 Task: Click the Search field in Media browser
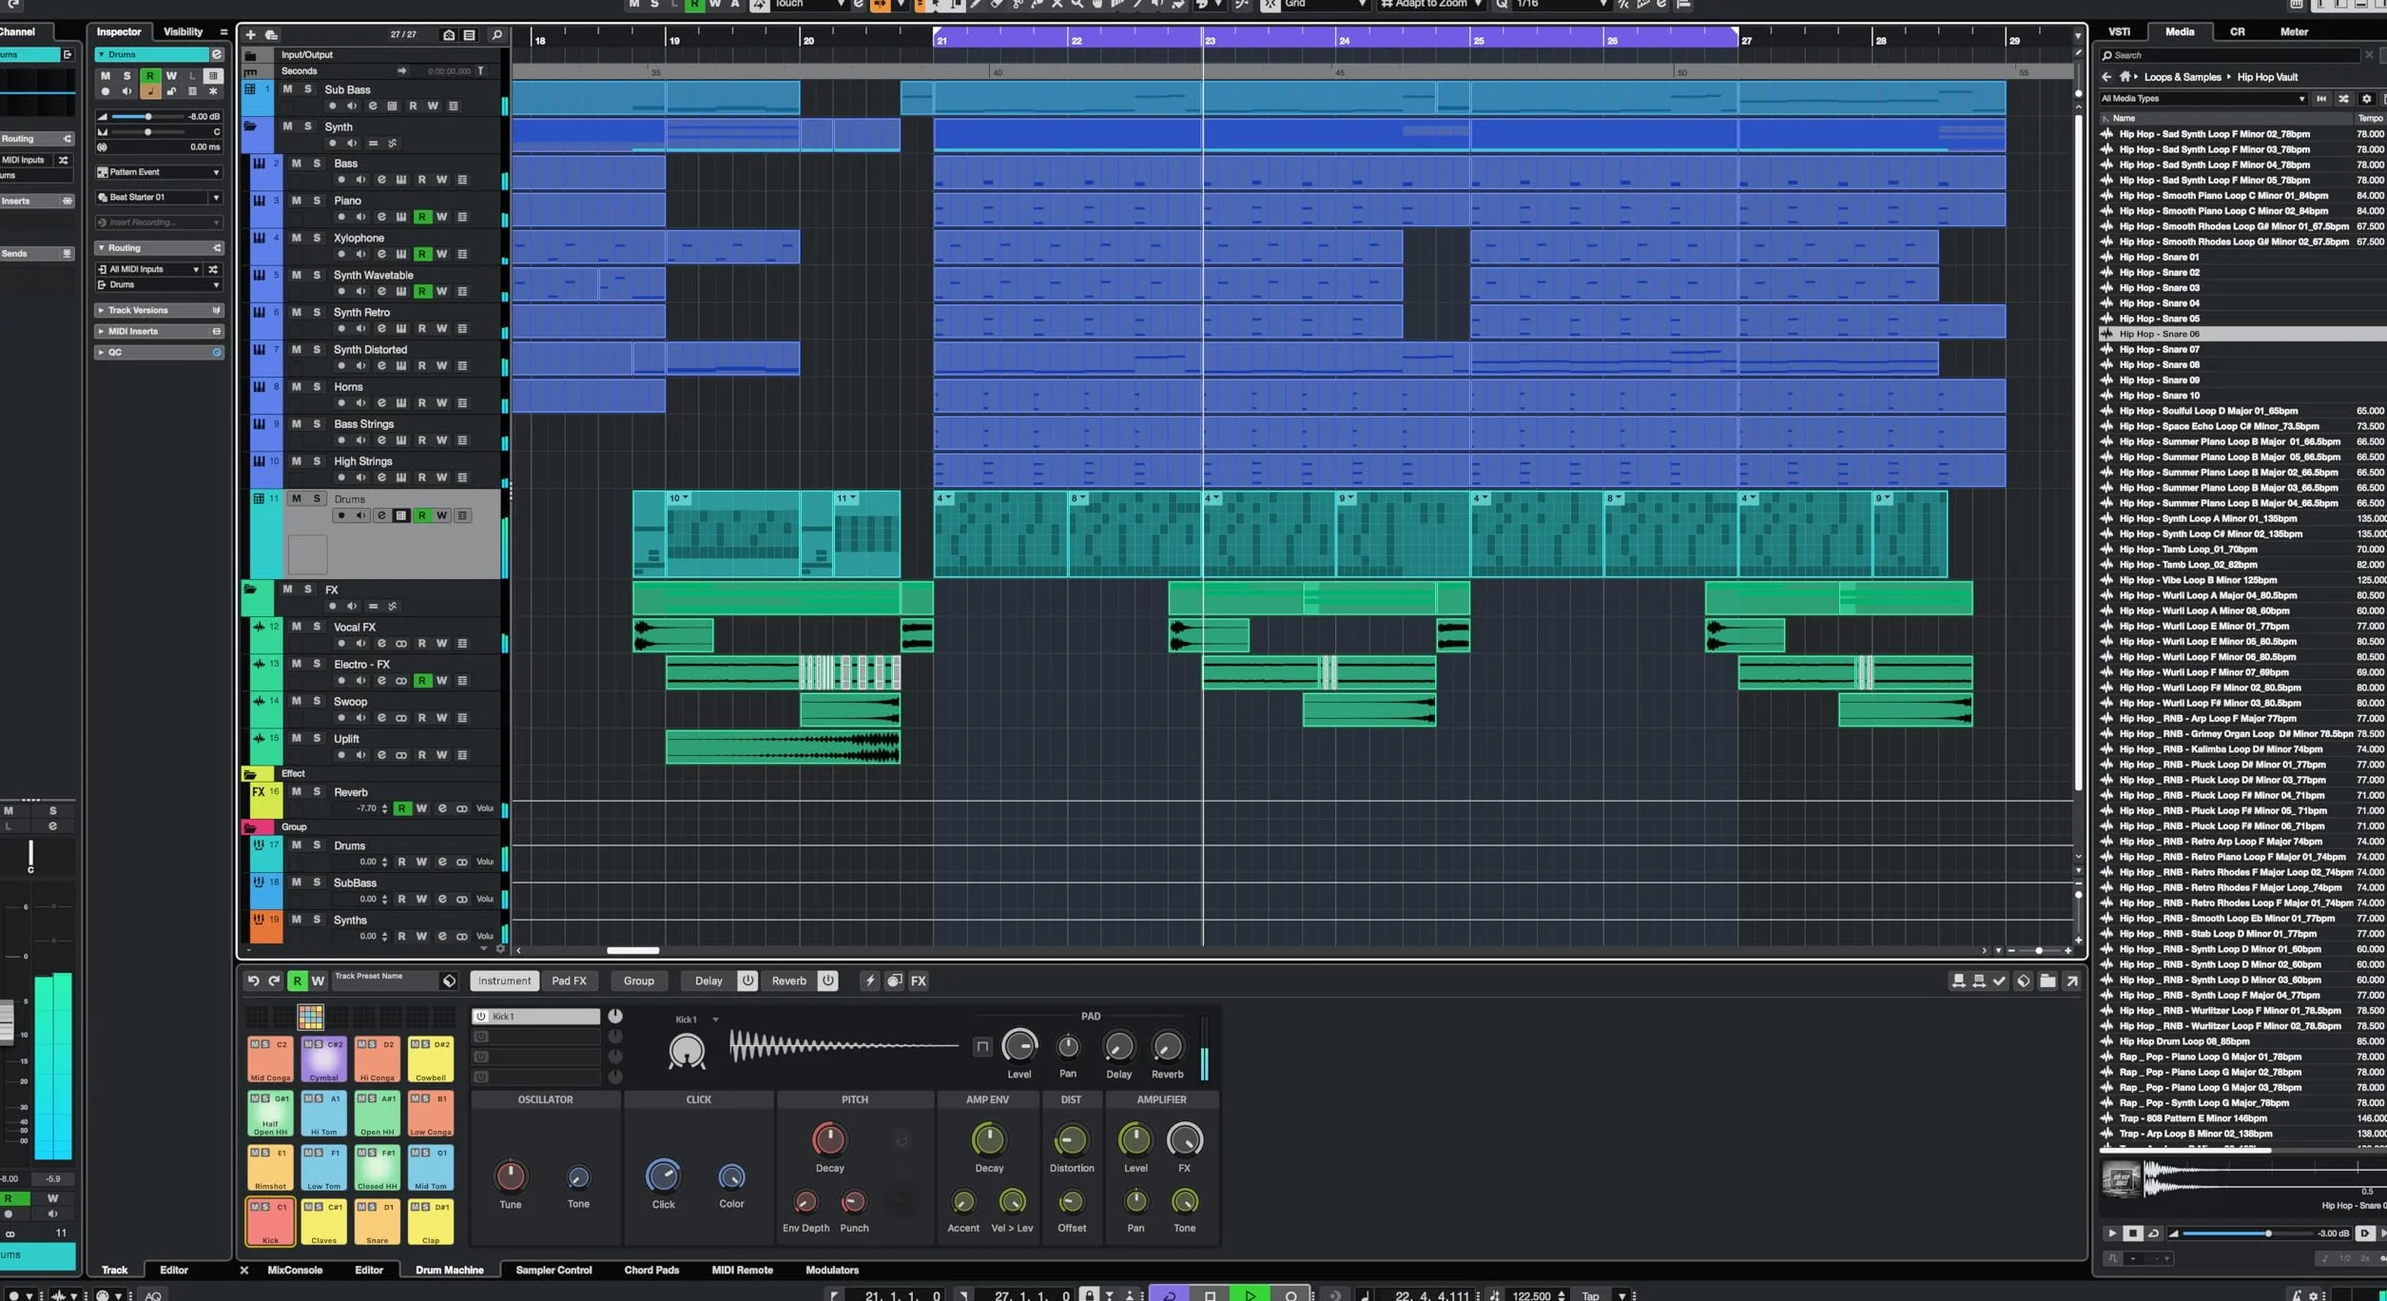pyautogui.click(x=2230, y=55)
